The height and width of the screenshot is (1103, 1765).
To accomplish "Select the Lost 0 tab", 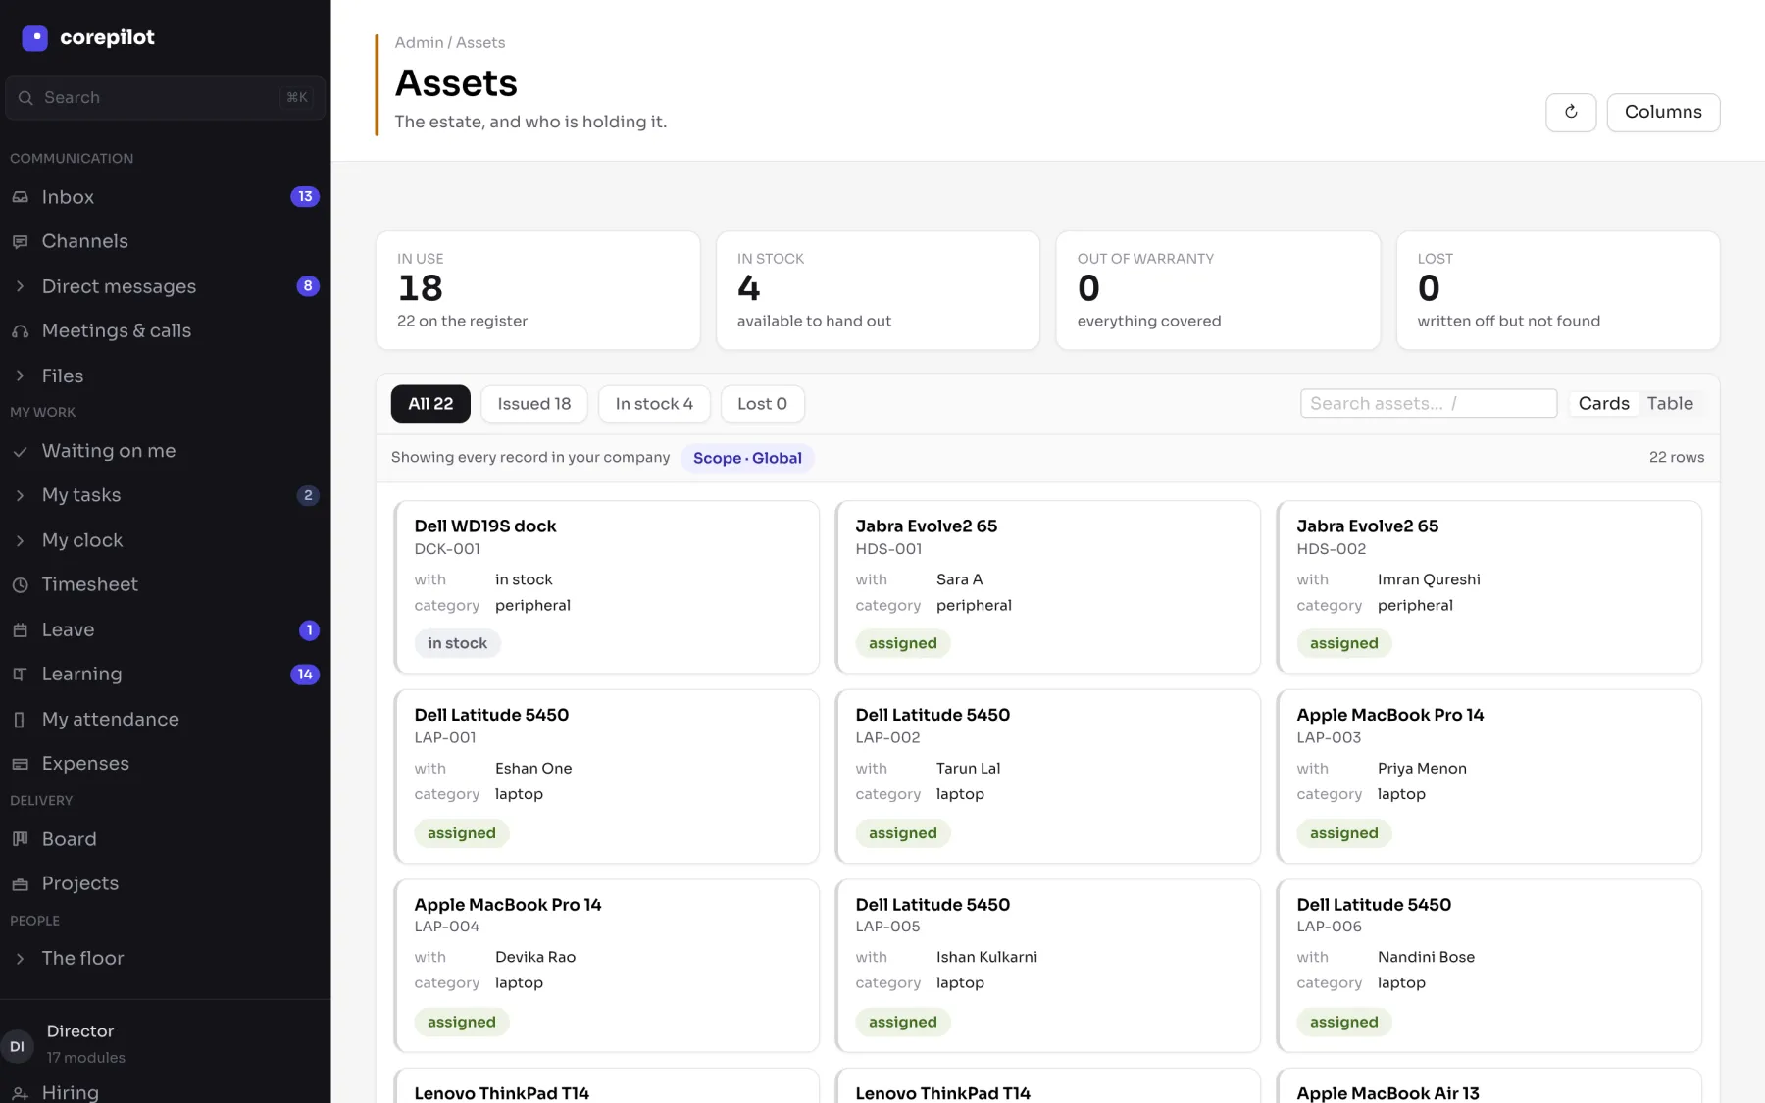I will click(762, 404).
